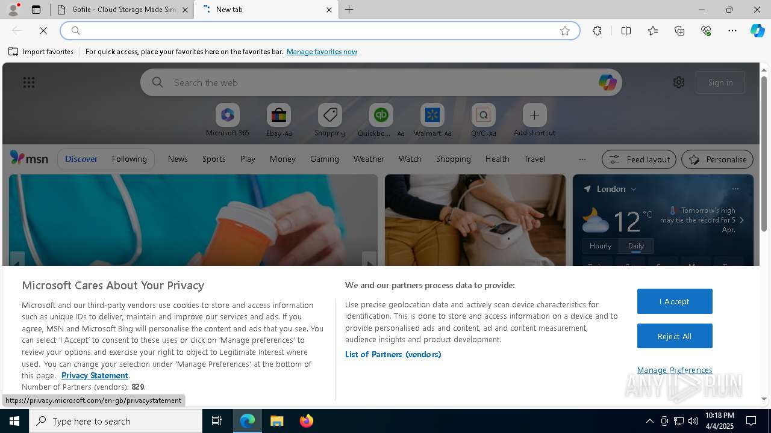Open Quickbooks ad shortcut

(381, 120)
